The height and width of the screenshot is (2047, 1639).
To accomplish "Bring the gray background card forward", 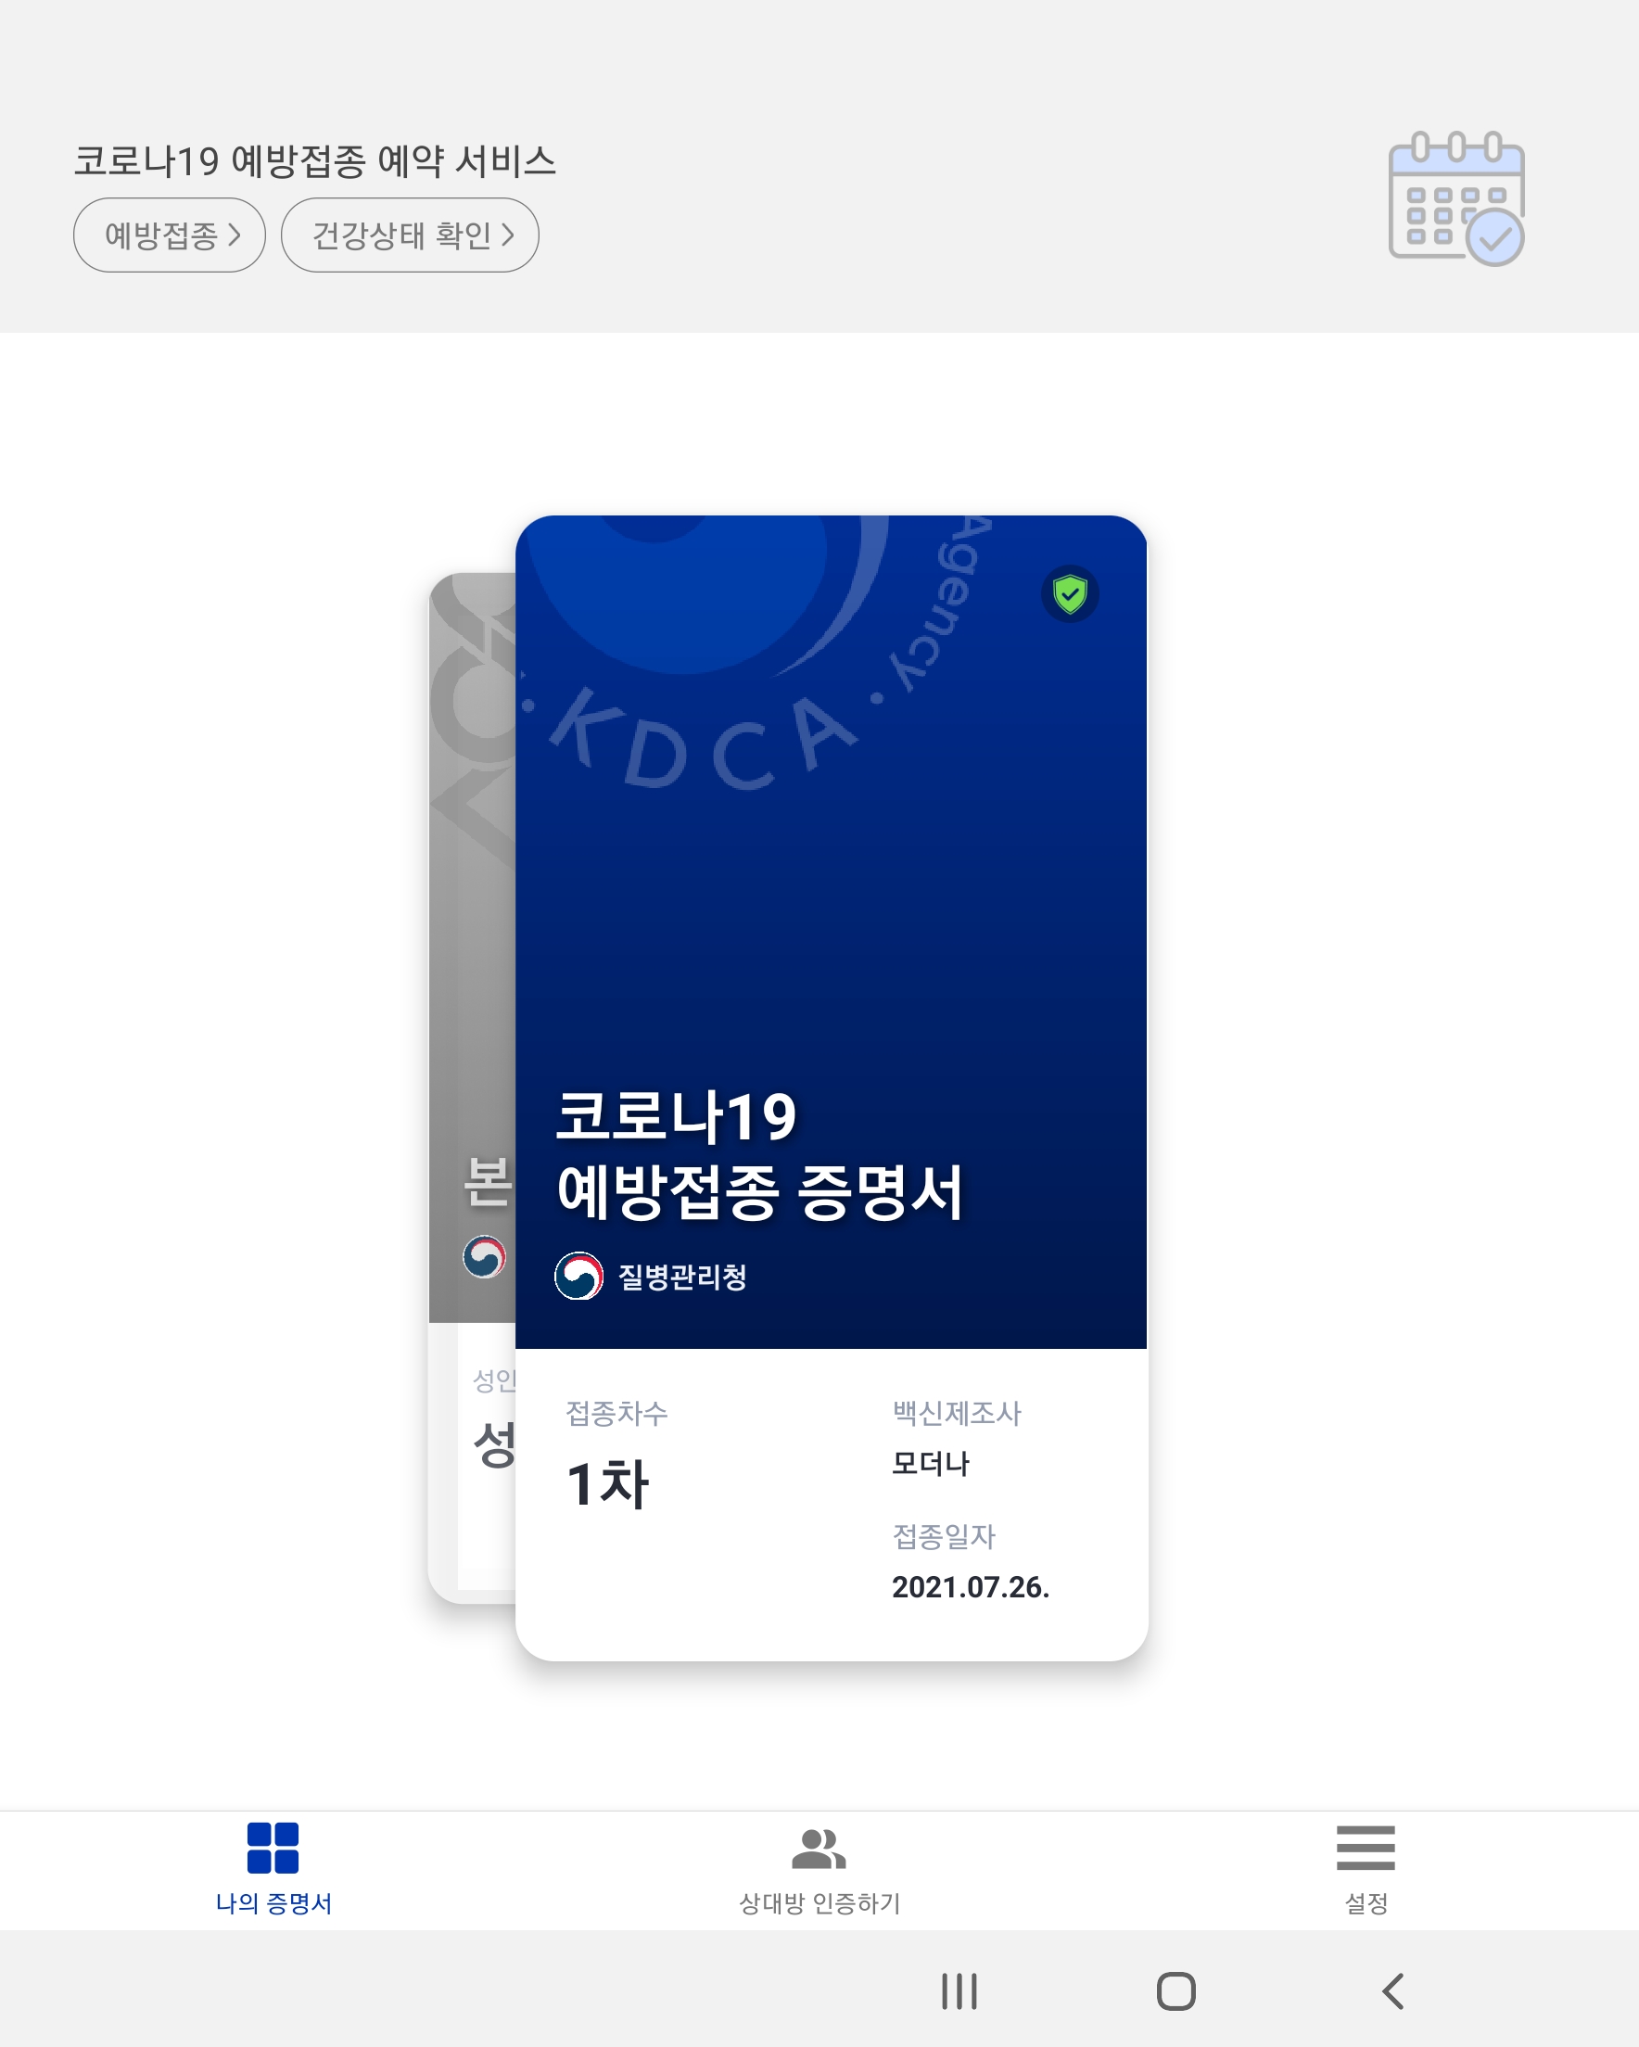I will point(472,1088).
